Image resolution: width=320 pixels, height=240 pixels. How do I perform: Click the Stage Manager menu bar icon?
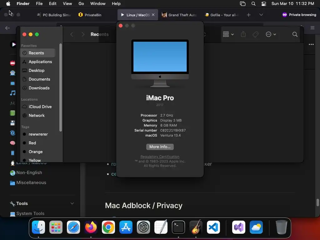coord(242,4)
